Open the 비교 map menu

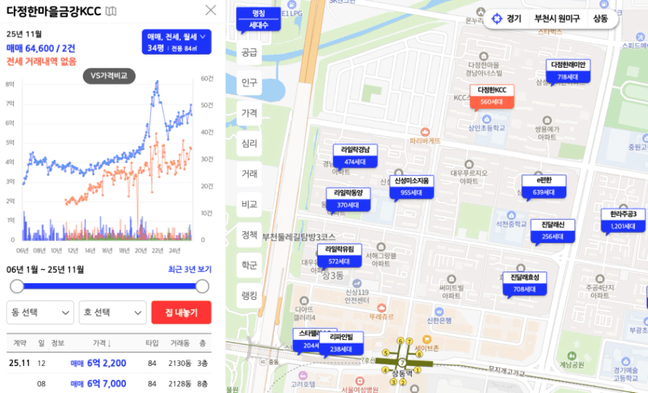pos(249,205)
